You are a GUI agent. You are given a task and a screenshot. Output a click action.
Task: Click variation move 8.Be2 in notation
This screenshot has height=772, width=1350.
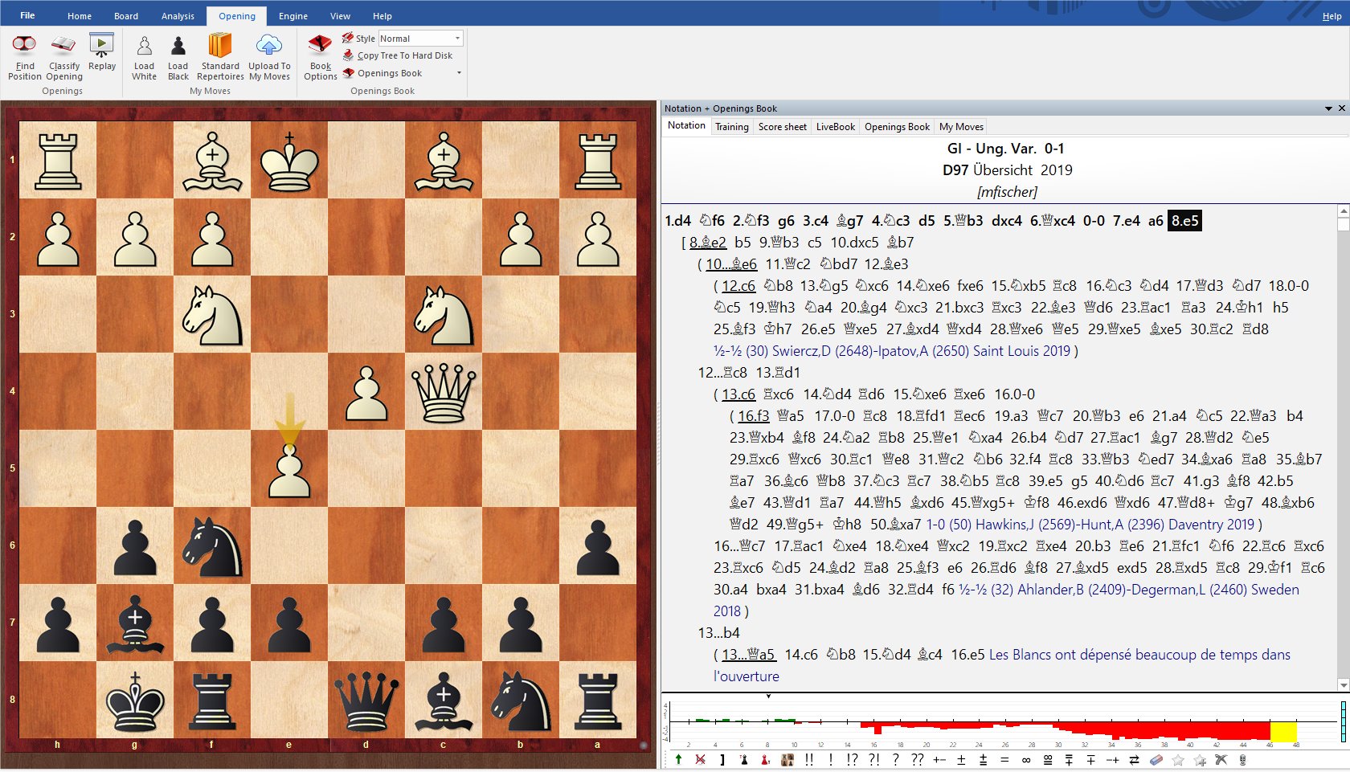(708, 243)
